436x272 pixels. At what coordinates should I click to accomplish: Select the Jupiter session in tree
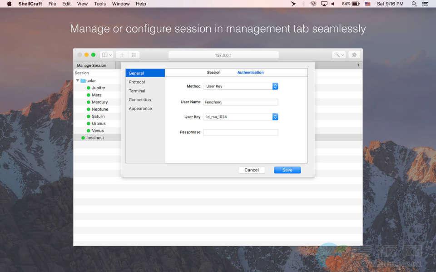98,88
